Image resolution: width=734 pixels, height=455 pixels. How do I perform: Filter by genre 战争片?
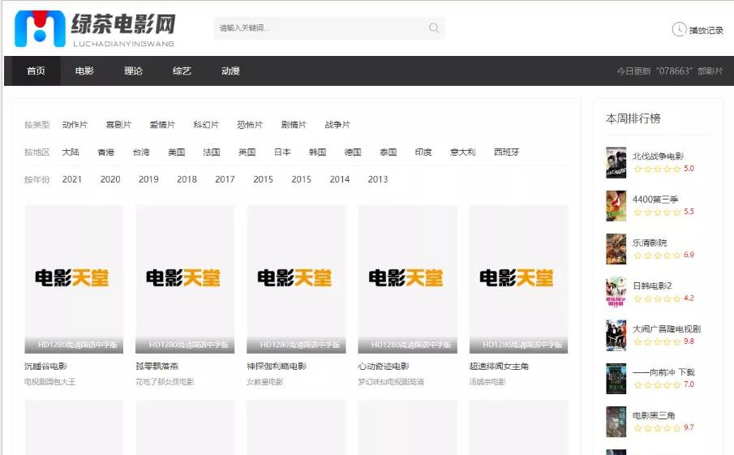pyautogui.click(x=337, y=125)
